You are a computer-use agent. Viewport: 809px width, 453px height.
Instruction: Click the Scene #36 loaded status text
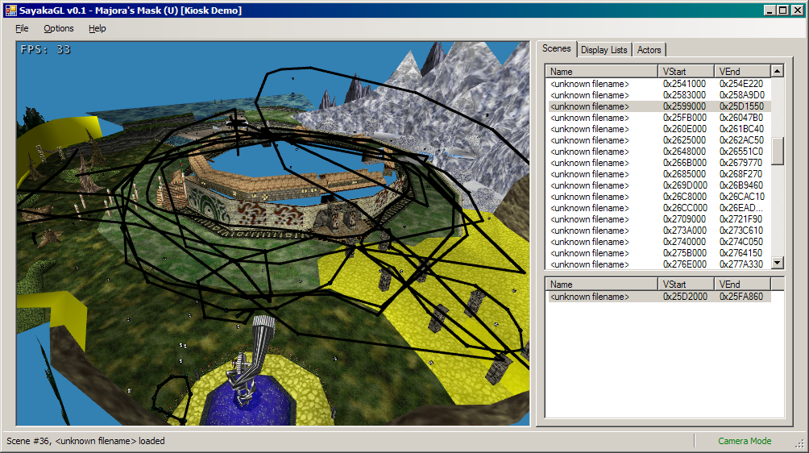(x=85, y=441)
